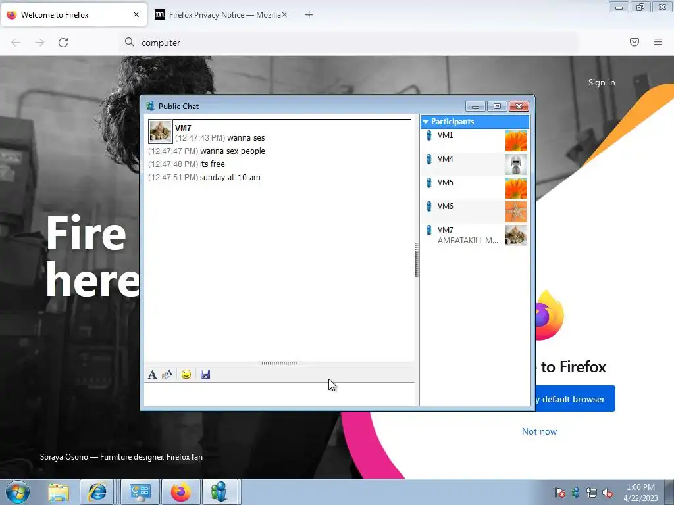674x505 pixels.
Task: Click the Action Center flag tray icon
Action: pyautogui.click(x=559, y=493)
